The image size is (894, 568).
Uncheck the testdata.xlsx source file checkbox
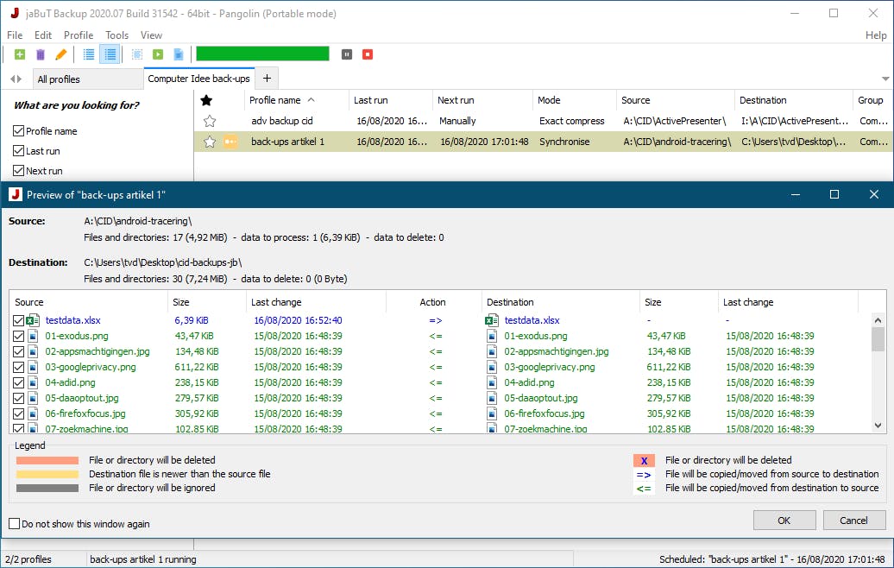coord(18,320)
